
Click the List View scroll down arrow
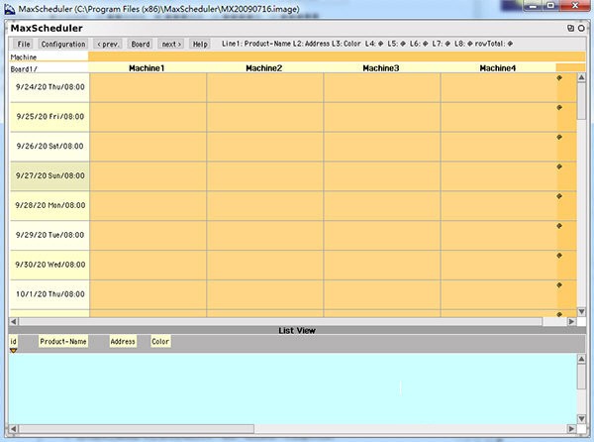click(581, 419)
